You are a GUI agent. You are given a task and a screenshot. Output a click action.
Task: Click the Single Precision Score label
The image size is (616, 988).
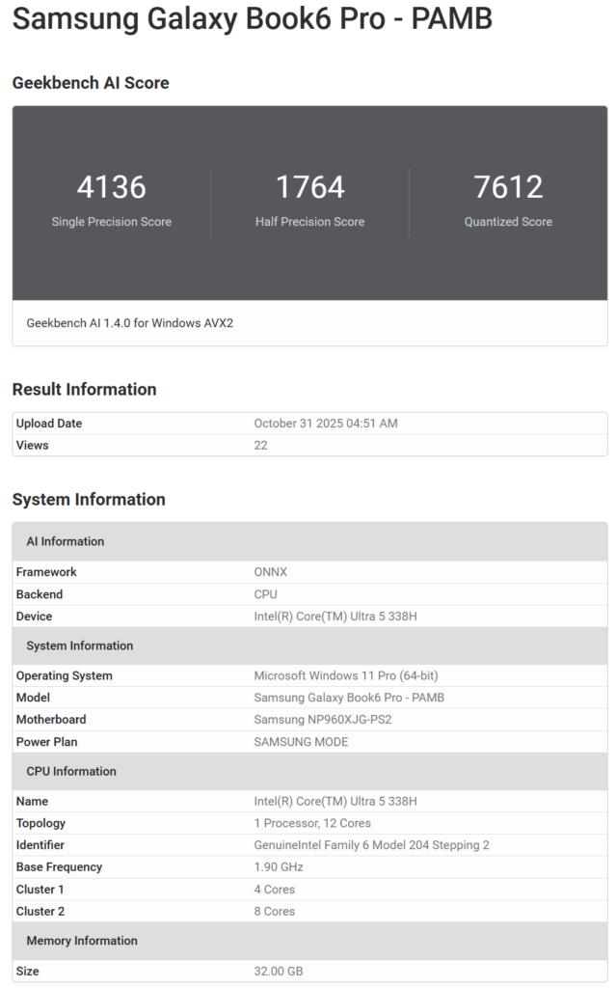pos(112,222)
